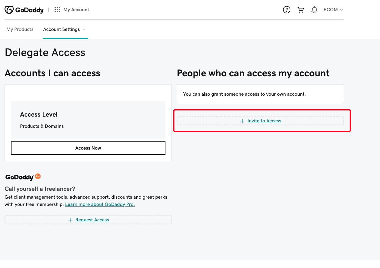Go to the My Products tab
This screenshot has width=380, height=268.
point(20,29)
